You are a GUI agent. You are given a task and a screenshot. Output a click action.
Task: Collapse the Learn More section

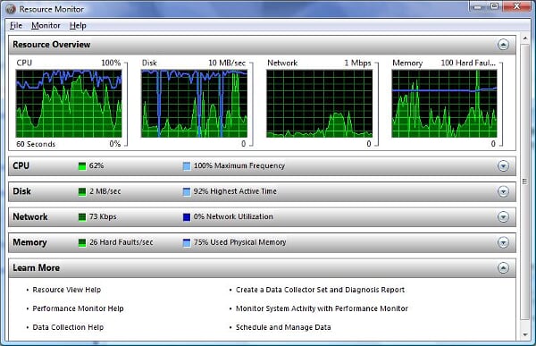coord(503,268)
